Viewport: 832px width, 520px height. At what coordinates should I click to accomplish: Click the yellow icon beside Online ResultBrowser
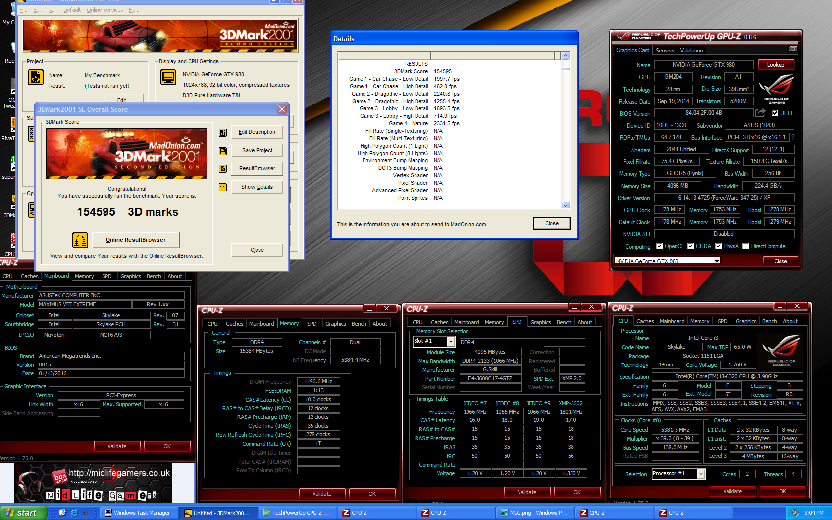[x=80, y=240]
